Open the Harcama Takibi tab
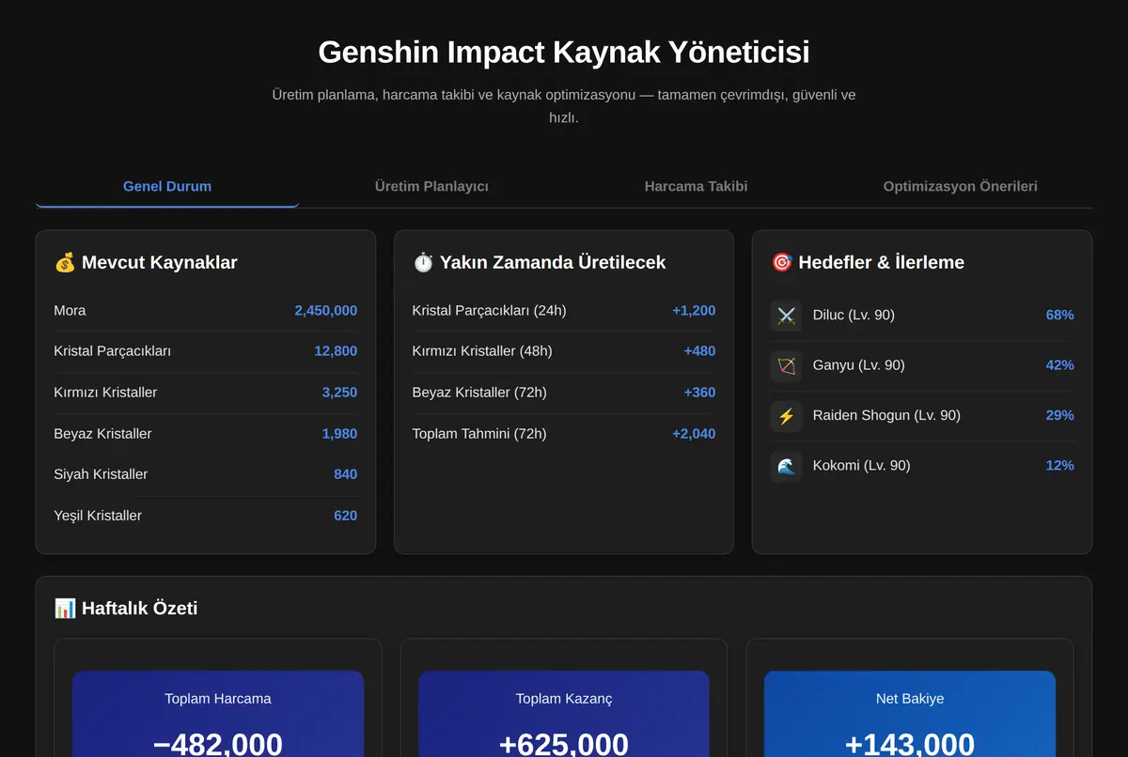The height and width of the screenshot is (757, 1128). [696, 186]
